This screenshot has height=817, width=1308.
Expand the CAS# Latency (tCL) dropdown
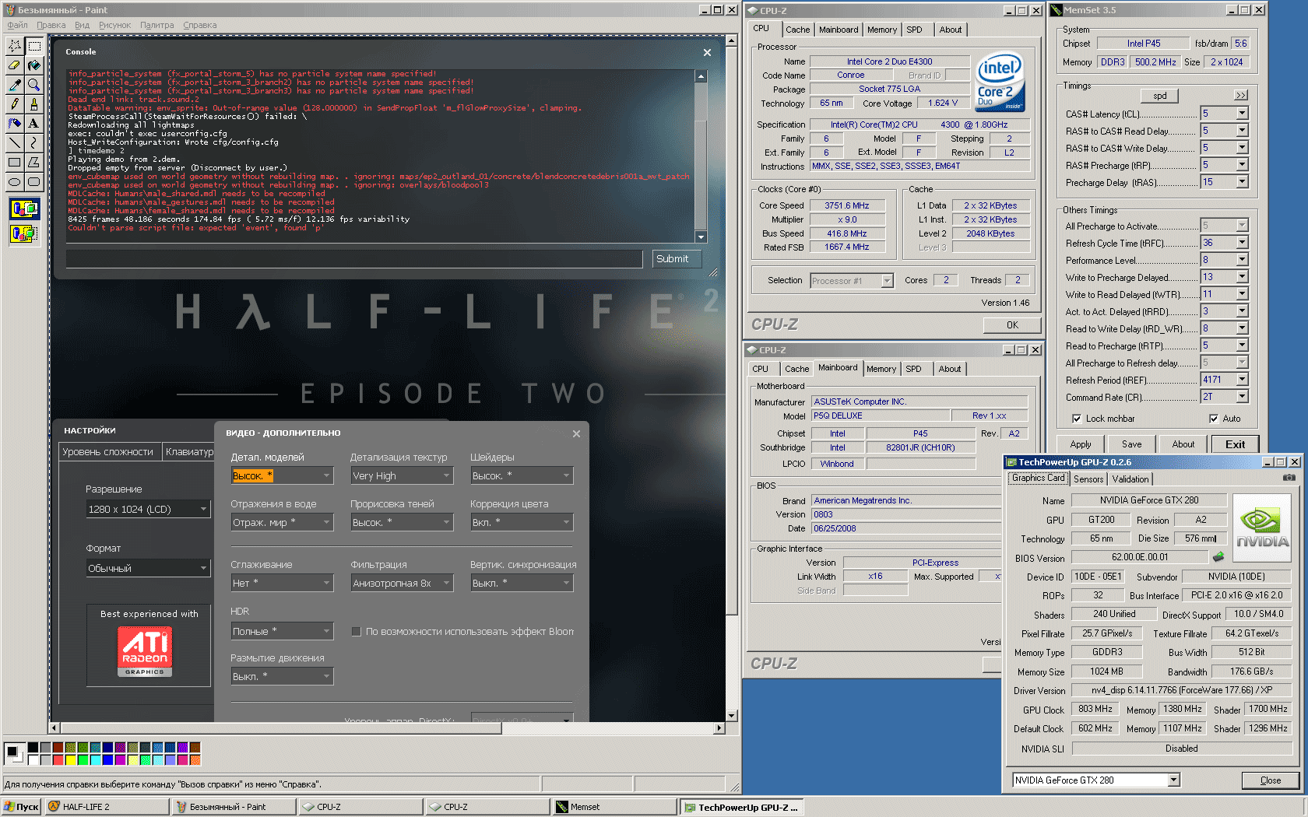click(1242, 114)
